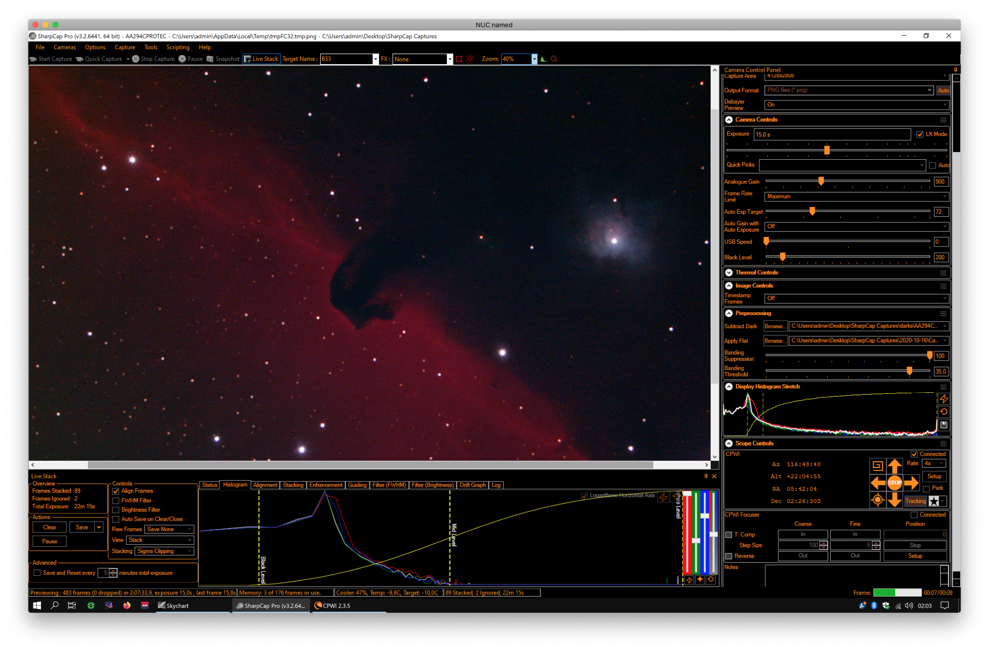Click the Exposure value input field

[832, 134]
